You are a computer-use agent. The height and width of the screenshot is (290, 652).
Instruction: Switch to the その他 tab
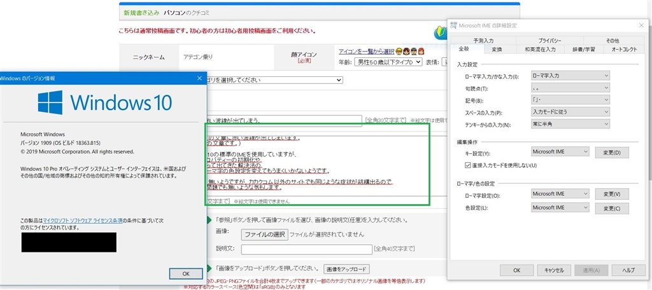coord(612,41)
